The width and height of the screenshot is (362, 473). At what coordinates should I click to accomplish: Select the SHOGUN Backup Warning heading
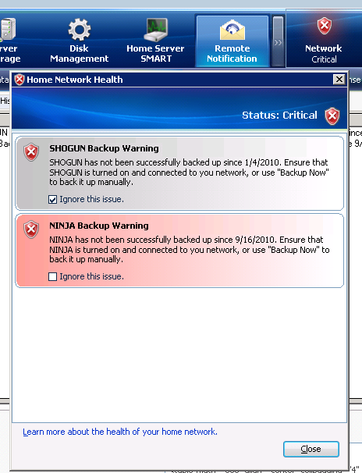tap(104, 148)
